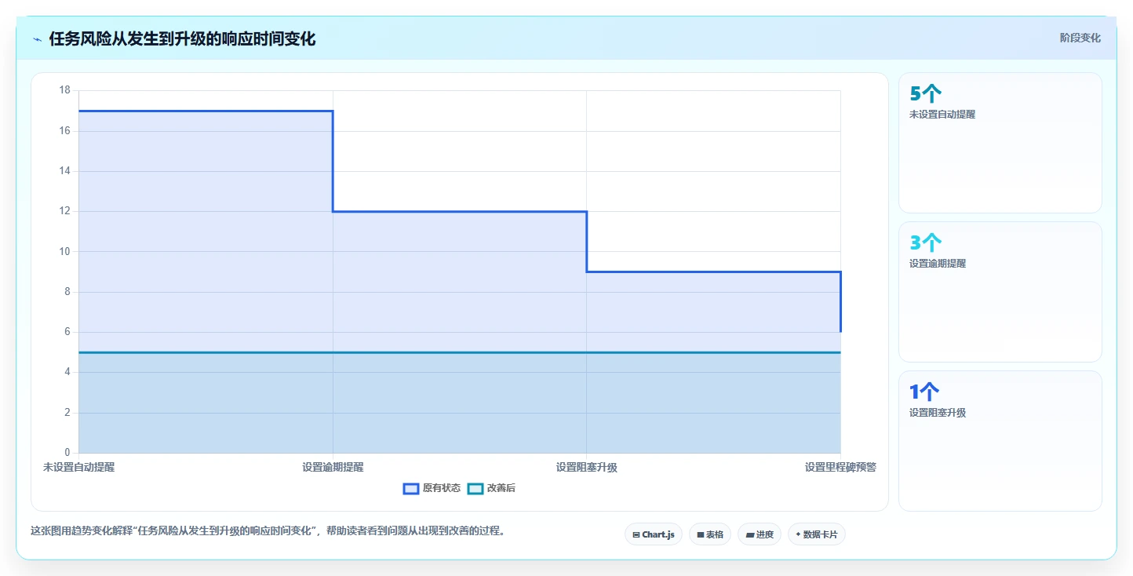
Task: Select the Chart.js tag
Action: coord(654,534)
